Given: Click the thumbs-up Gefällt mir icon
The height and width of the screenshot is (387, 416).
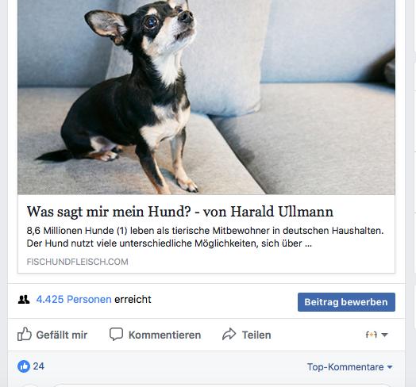Looking at the screenshot, I should click(x=25, y=334).
